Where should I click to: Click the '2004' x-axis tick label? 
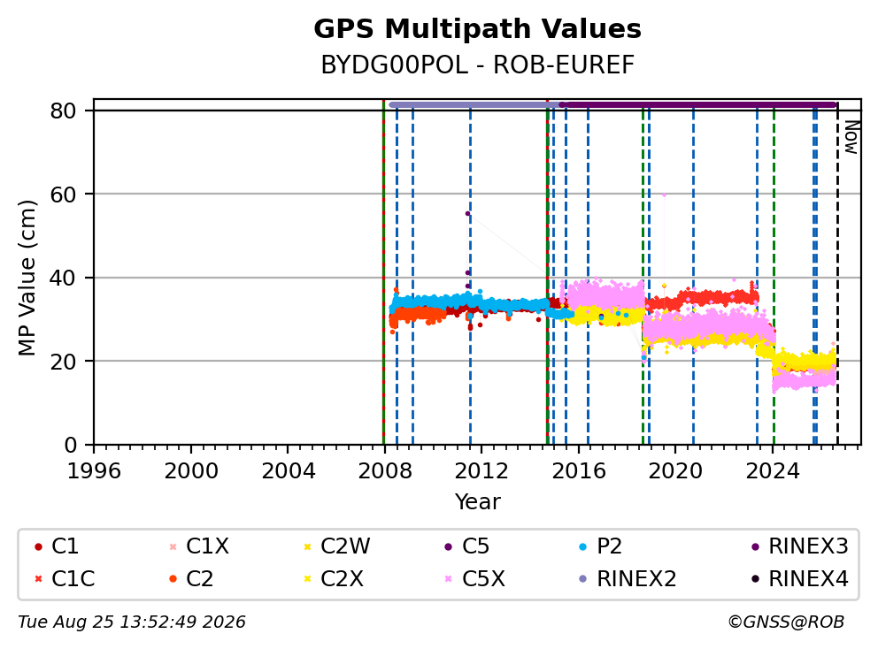point(288,471)
